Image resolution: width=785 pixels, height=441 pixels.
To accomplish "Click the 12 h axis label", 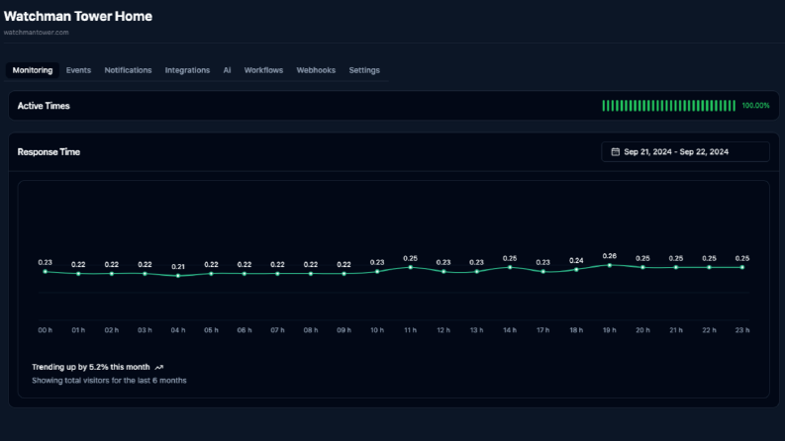I will pos(443,330).
